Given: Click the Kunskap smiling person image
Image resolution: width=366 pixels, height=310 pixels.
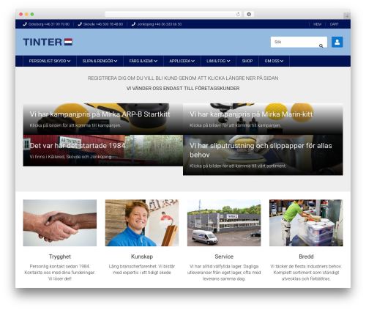Looking at the screenshot, I should (x=142, y=223).
